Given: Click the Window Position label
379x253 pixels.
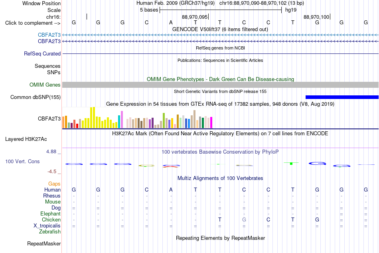Looking at the screenshot, I should coord(41,3).
